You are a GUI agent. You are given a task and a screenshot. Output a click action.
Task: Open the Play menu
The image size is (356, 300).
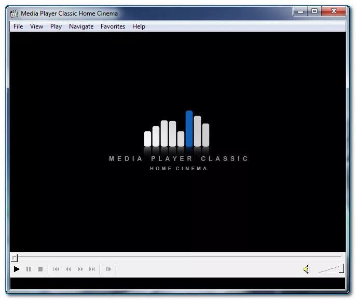(56, 26)
